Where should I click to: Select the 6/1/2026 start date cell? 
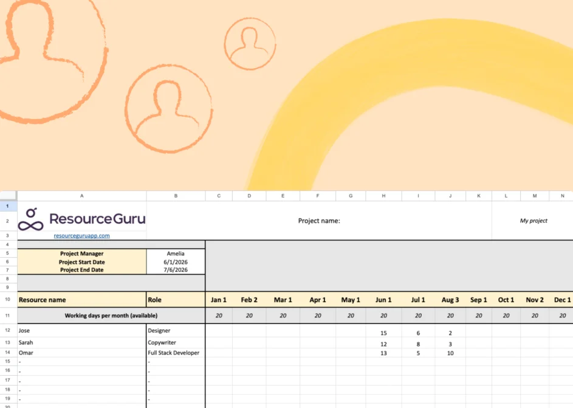[x=176, y=262]
